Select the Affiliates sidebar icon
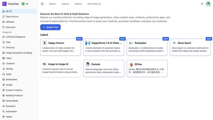Image resolution: width=213 pixels, height=120 pixels. click(x=4, y=22)
